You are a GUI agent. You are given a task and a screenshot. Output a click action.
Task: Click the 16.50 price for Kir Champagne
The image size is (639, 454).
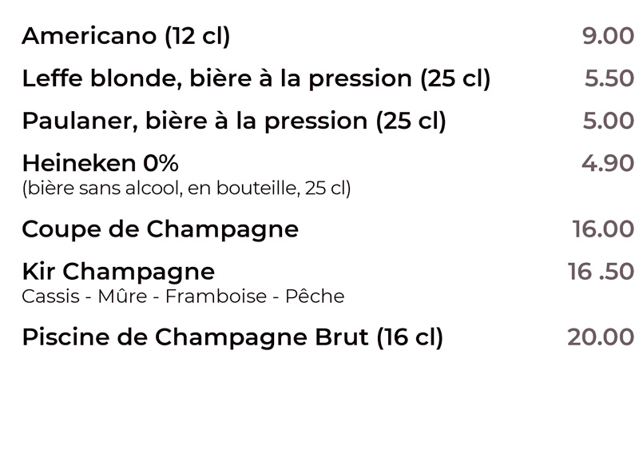point(601,272)
